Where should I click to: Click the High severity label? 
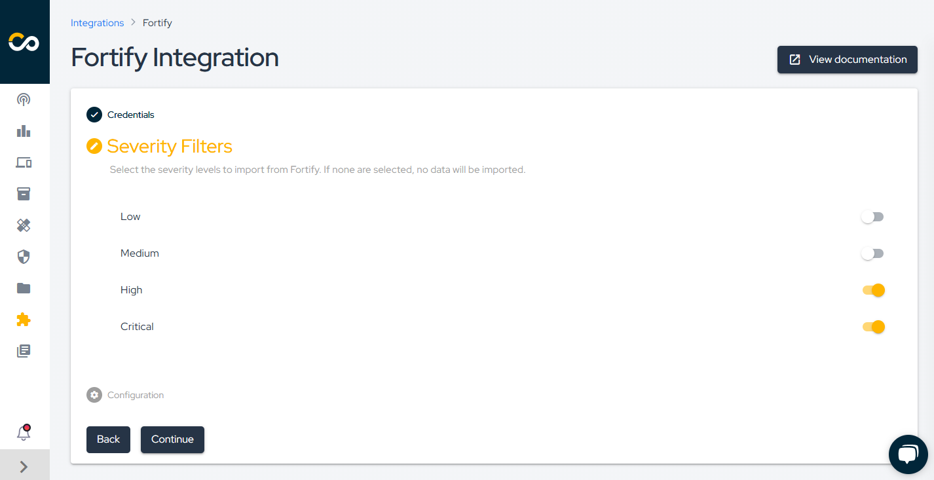tap(131, 290)
